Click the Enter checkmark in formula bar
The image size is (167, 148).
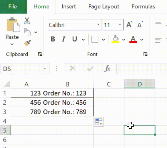coord(90,69)
